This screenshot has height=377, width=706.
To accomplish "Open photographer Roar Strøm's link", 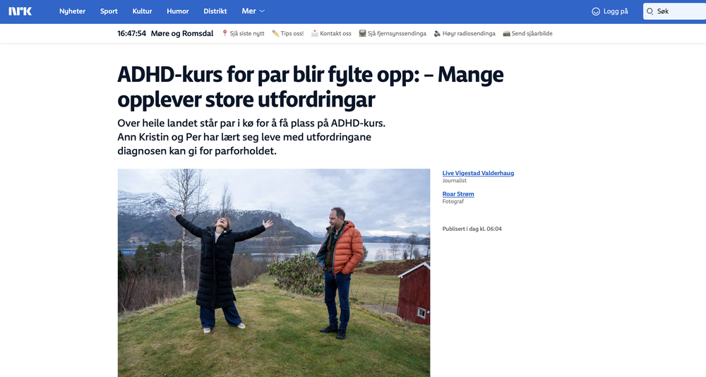I will click(x=458, y=194).
